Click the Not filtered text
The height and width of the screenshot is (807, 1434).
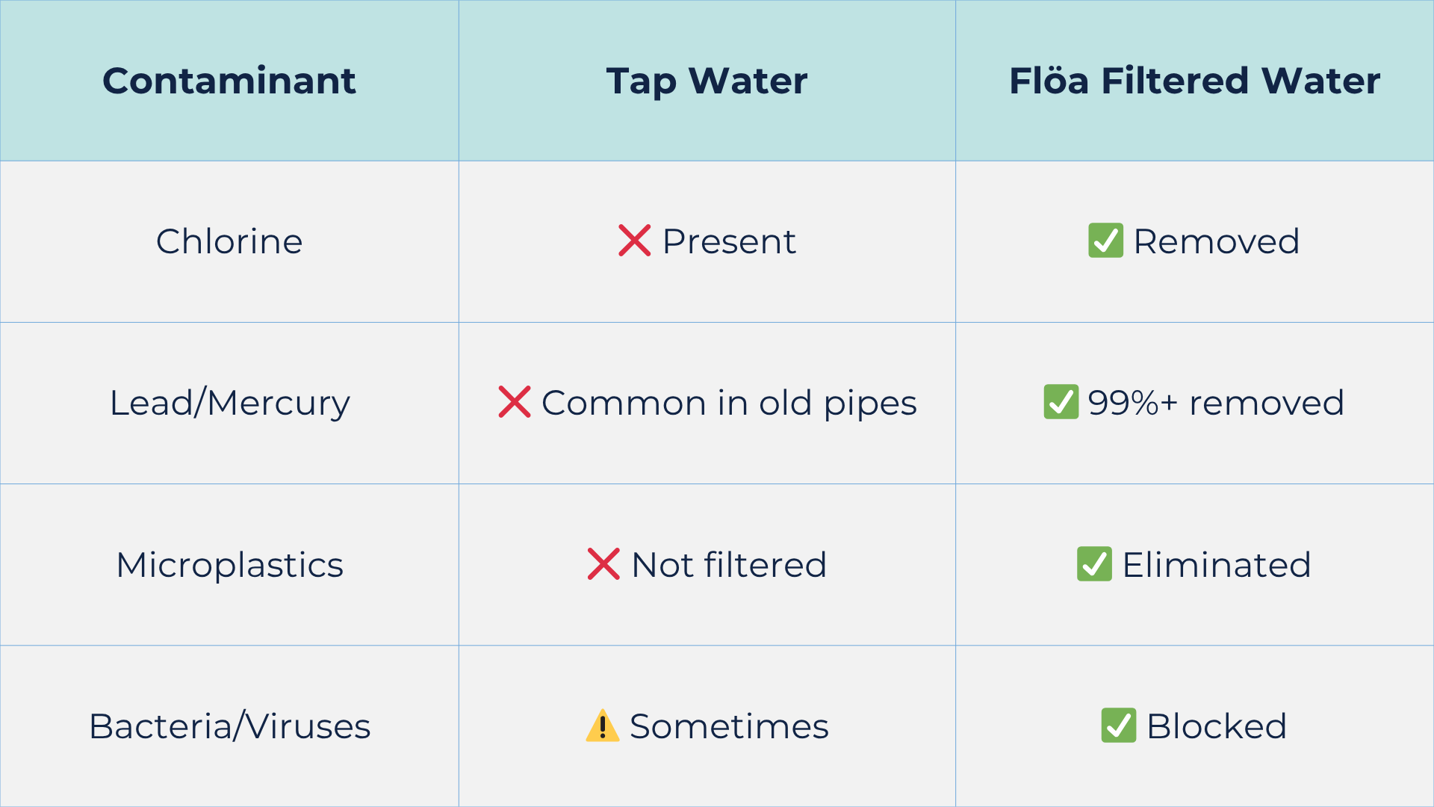click(729, 565)
